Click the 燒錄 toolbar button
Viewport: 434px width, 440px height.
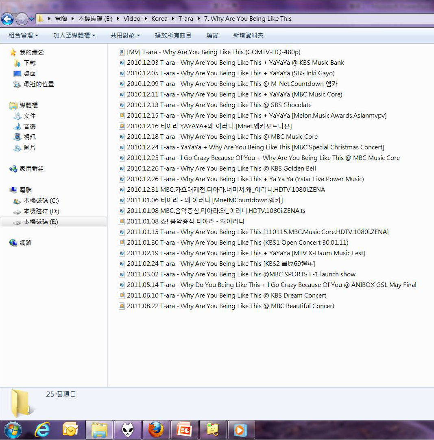tap(212, 35)
